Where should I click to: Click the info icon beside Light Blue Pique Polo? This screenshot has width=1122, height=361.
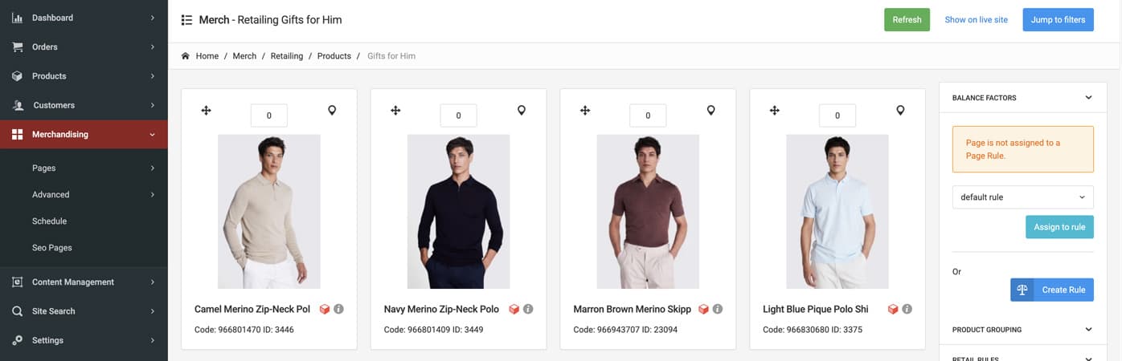point(907,309)
